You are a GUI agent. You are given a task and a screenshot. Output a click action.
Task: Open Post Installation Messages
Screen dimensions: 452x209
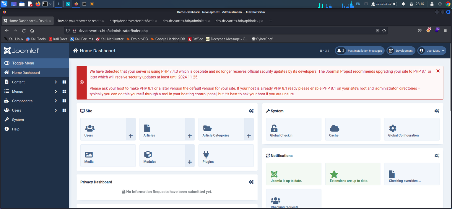360,51
